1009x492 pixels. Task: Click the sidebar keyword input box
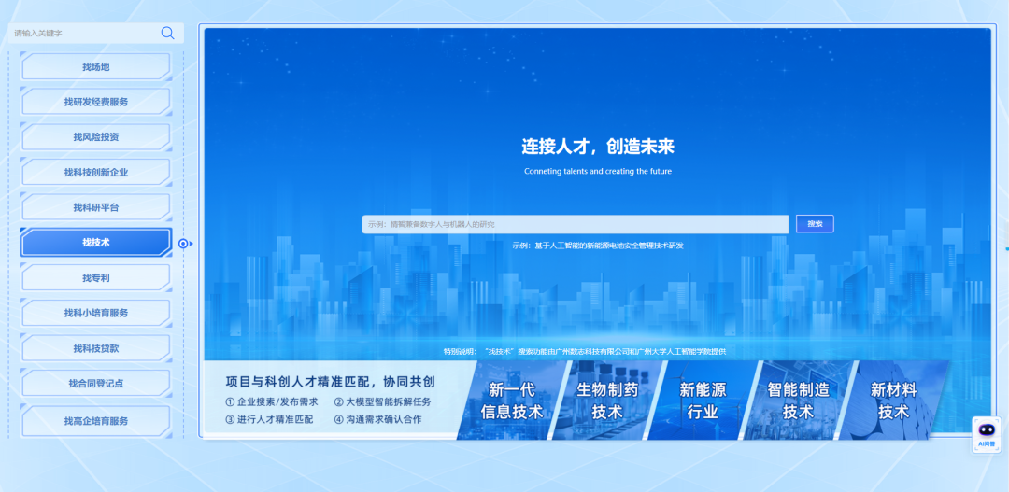coord(84,33)
